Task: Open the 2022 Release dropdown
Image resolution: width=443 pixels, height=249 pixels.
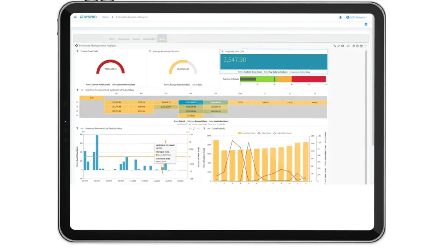Action: click(357, 17)
